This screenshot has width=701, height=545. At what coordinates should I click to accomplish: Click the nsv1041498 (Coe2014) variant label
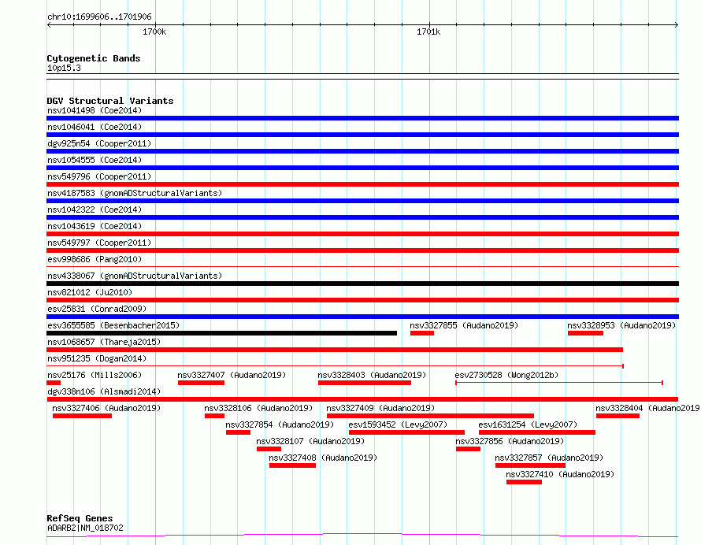[95, 110]
